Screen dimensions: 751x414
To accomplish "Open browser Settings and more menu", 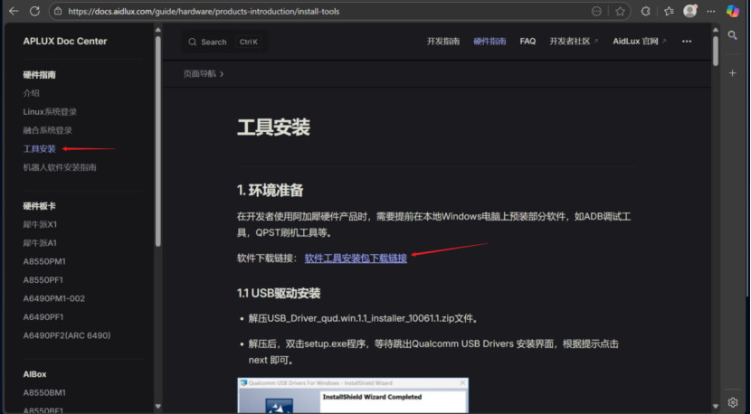I will click(x=711, y=12).
